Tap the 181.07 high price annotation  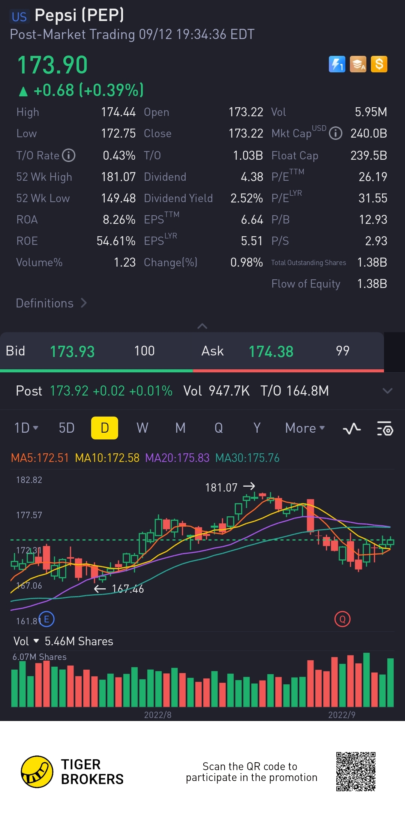click(221, 487)
